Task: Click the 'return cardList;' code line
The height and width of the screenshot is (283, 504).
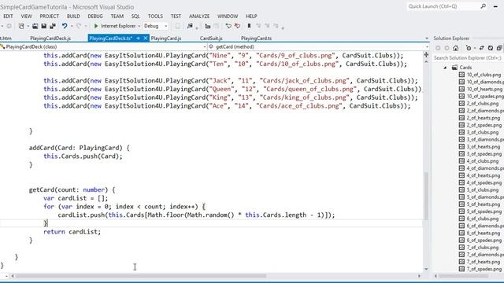Action: click(72, 232)
